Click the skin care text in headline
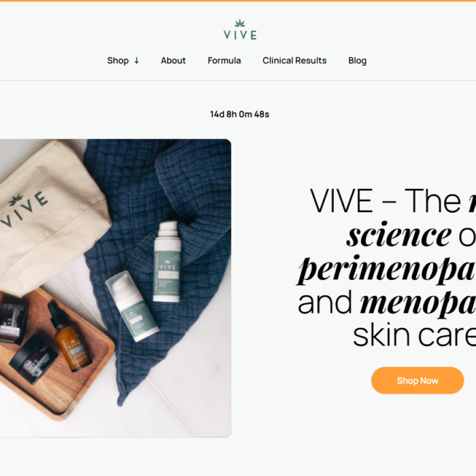476x476 pixels. (414, 335)
